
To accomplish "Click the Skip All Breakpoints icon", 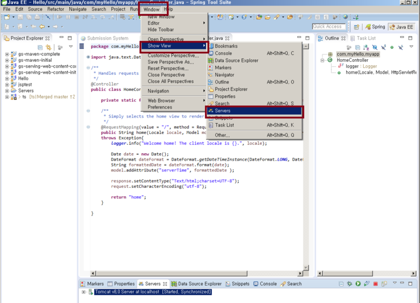I will [48, 17].
